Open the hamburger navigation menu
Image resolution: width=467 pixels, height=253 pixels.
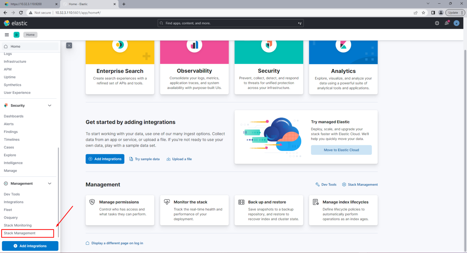tap(7, 35)
